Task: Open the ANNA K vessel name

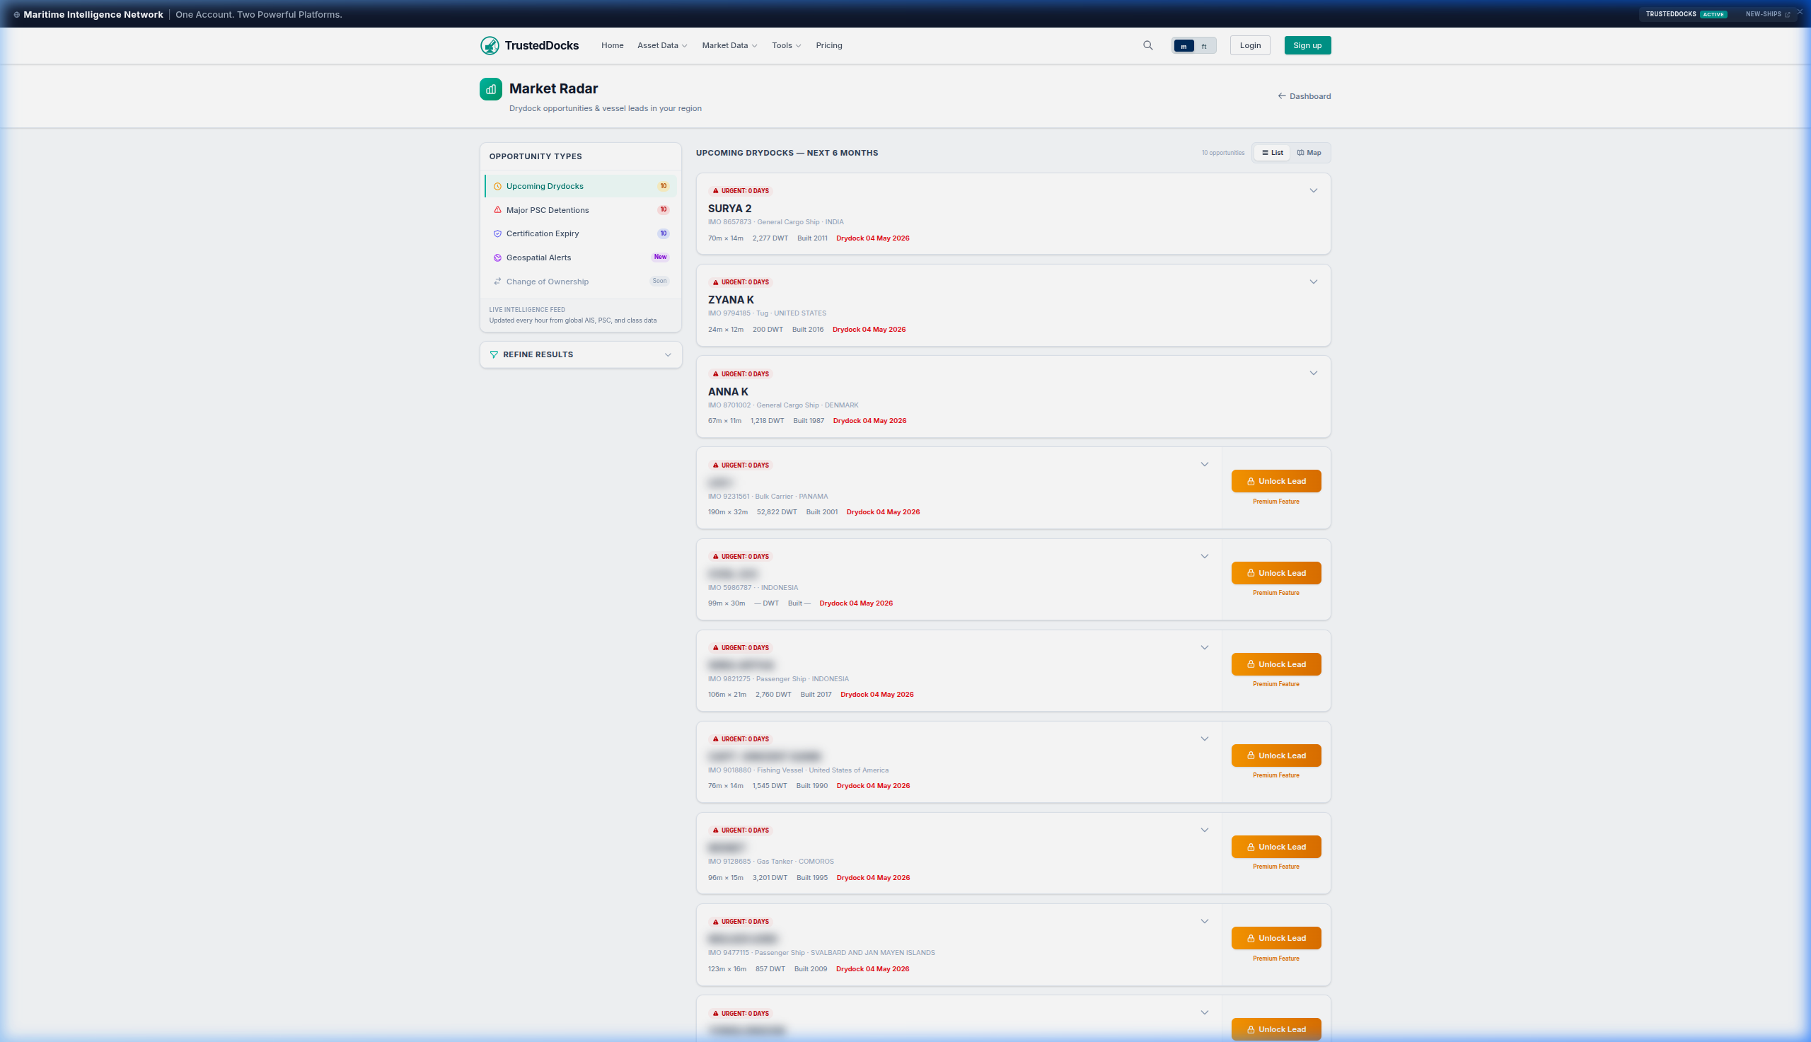Action: pos(728,391)
